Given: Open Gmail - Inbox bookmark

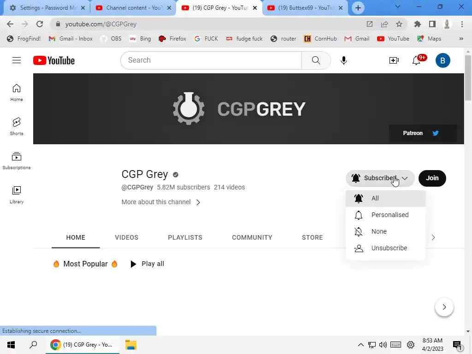Looking at the screenshot, I should (71, 39).
